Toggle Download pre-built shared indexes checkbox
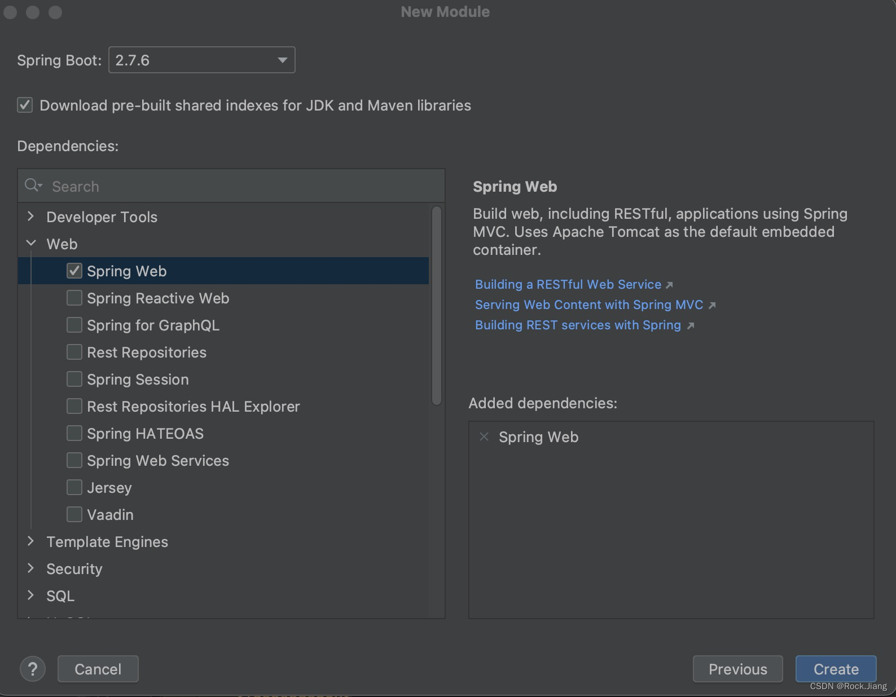This screenshot has width=896, height=697. (x=25, y=105)
